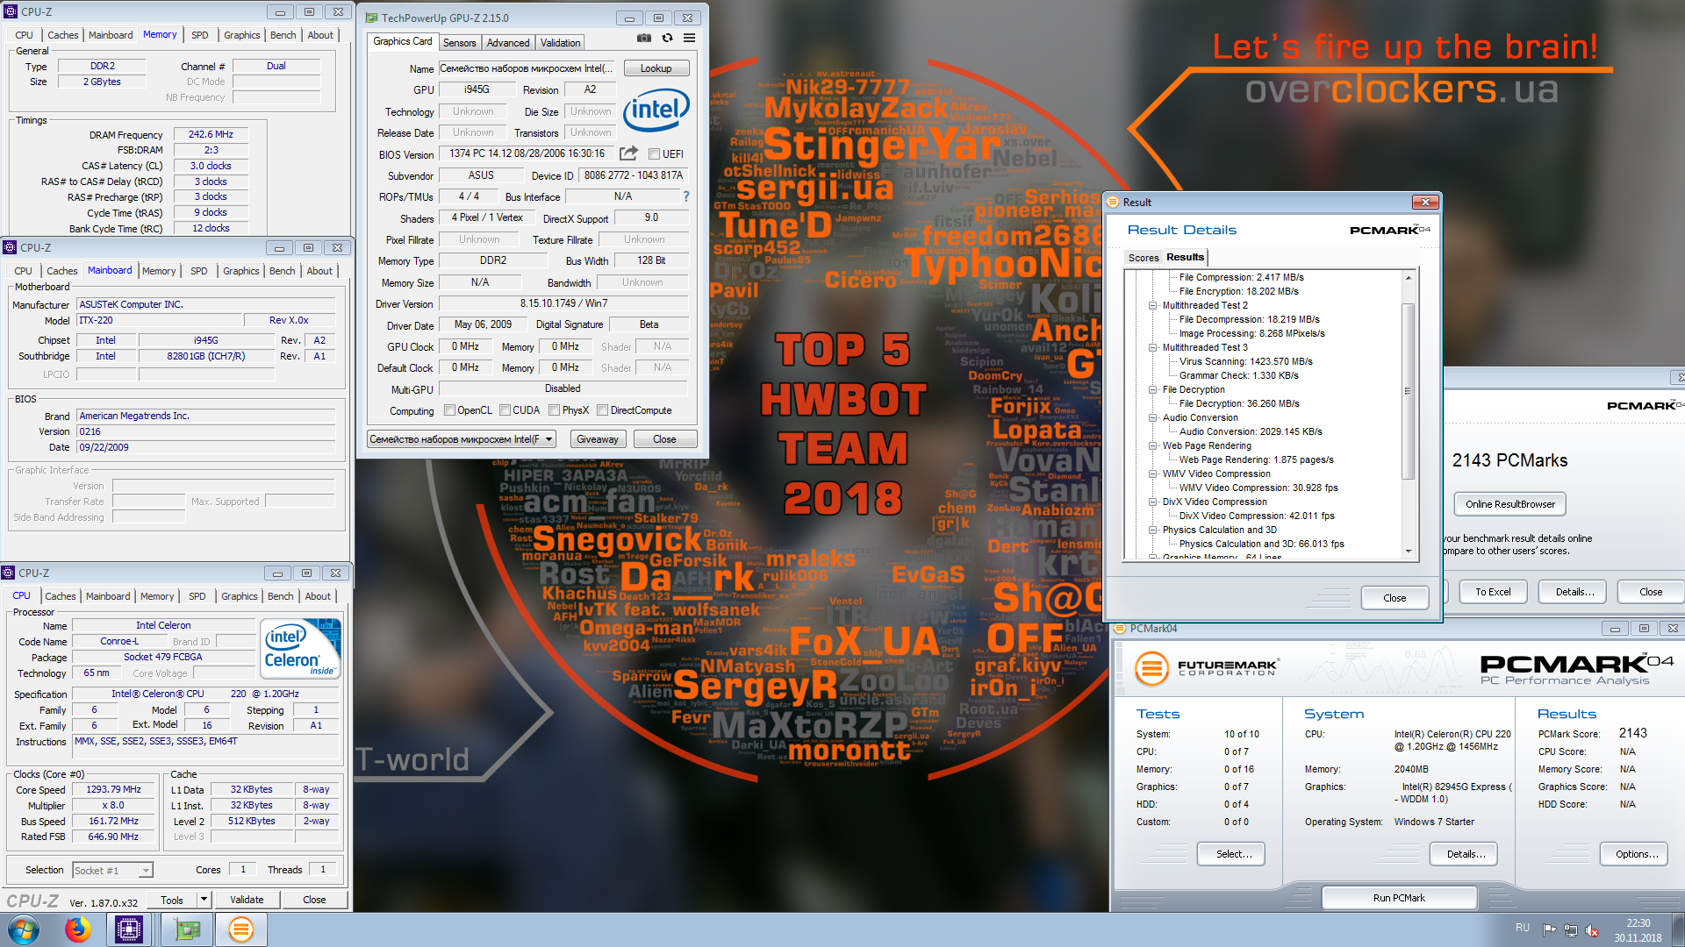Image resolution: width=1685 pixels, height=947 pixels.
Task: Open Bench tab in middle CPU-Z window
Action: (x=282, y=271)
